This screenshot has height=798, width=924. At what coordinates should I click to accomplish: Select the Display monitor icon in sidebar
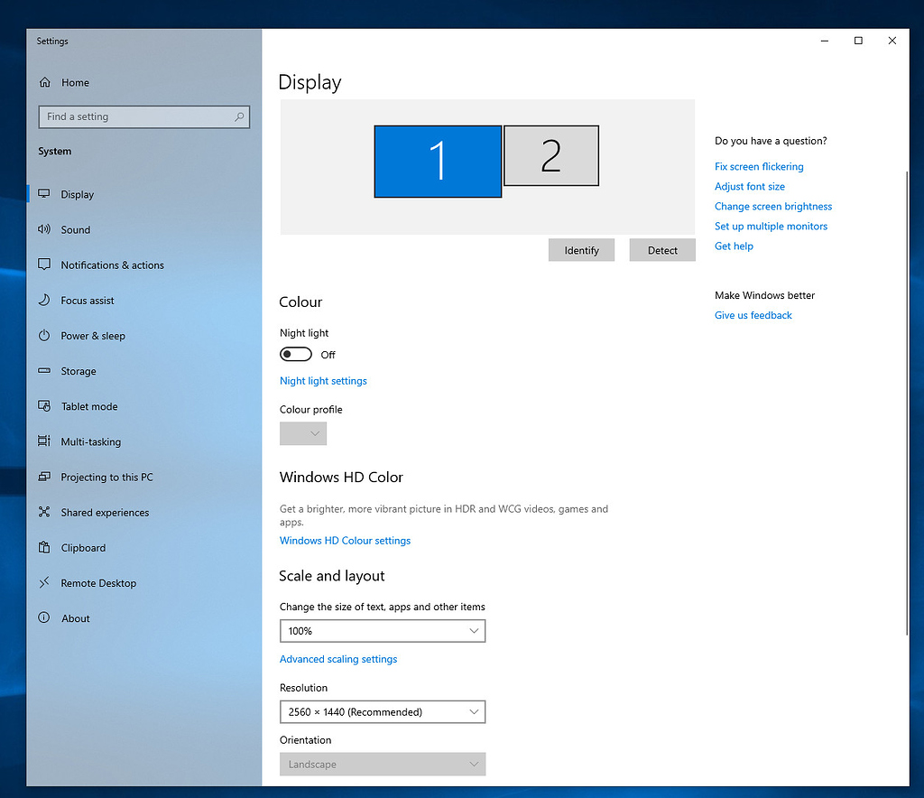point(44,193)
